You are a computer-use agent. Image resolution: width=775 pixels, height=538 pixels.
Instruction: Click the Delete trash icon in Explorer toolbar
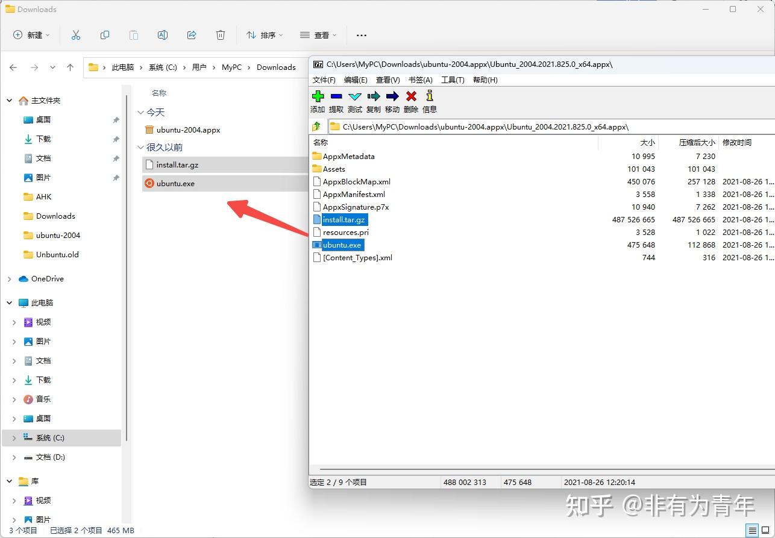click(x=221, y=35)
